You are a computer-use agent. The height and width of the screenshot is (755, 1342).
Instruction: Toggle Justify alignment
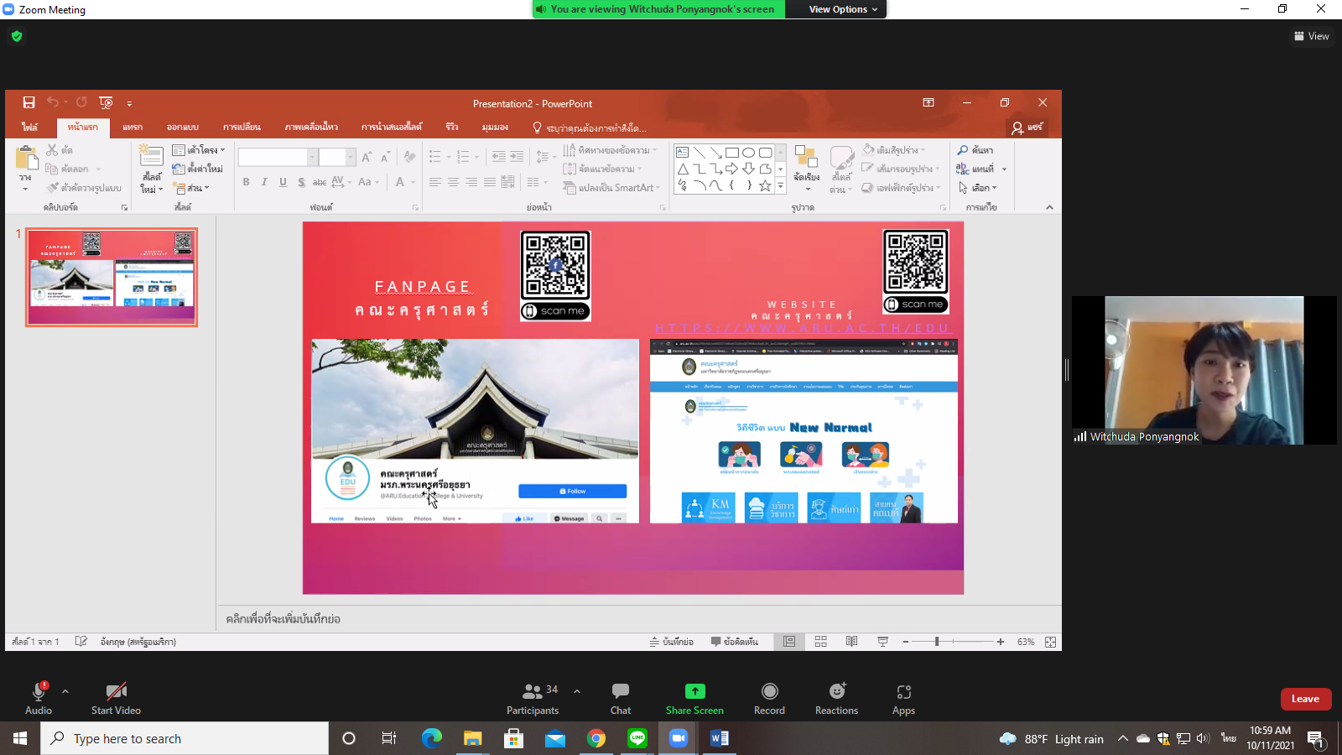coord(490,182)
